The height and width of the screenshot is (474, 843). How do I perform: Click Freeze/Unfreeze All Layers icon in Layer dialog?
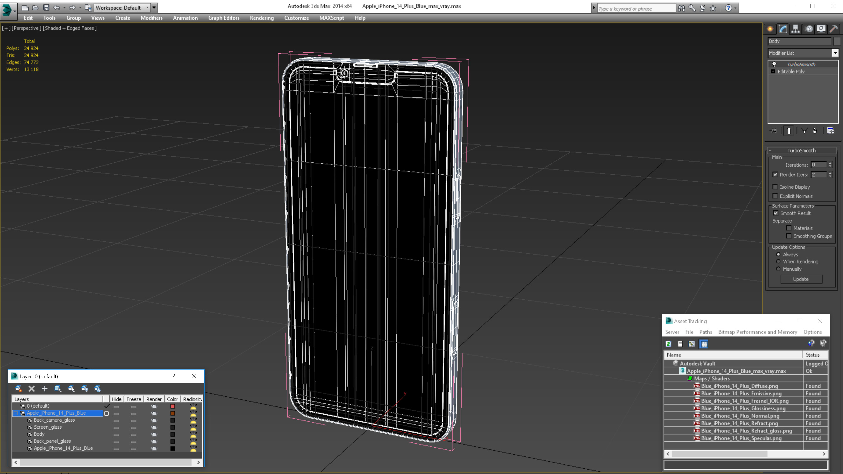(97, 389)
